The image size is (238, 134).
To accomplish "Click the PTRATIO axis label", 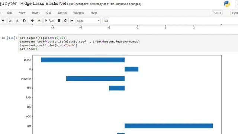I will [x=26, y=79].
